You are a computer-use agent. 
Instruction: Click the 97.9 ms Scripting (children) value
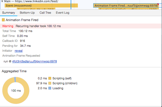(x=42, y=83)
